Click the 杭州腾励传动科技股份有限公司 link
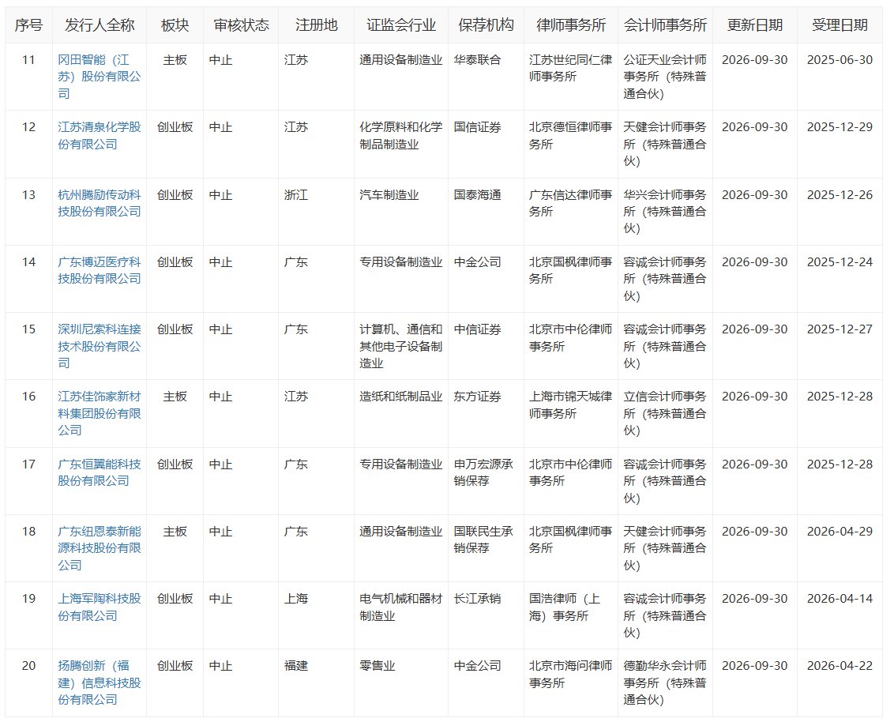Image resolution: width=894 pixels, height=722 pixels. point(100,203)
